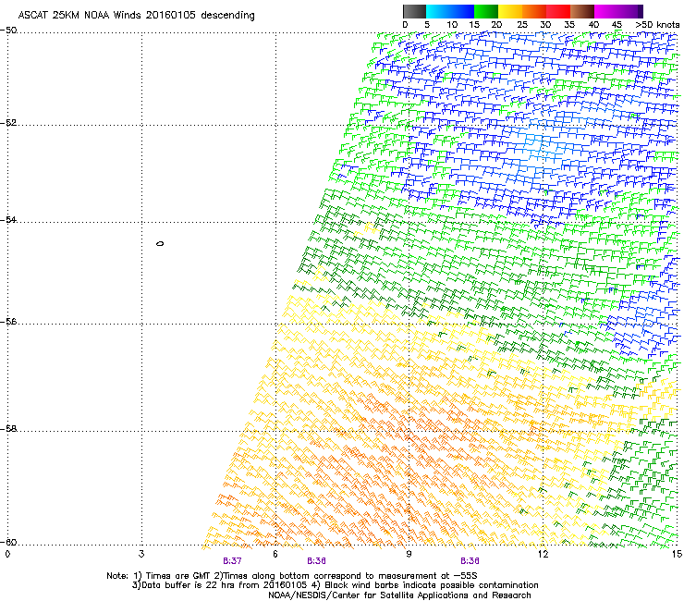Click the latitude label '-58'
The width and height of the screenshot is (684, 601).
tap(8, 429)
